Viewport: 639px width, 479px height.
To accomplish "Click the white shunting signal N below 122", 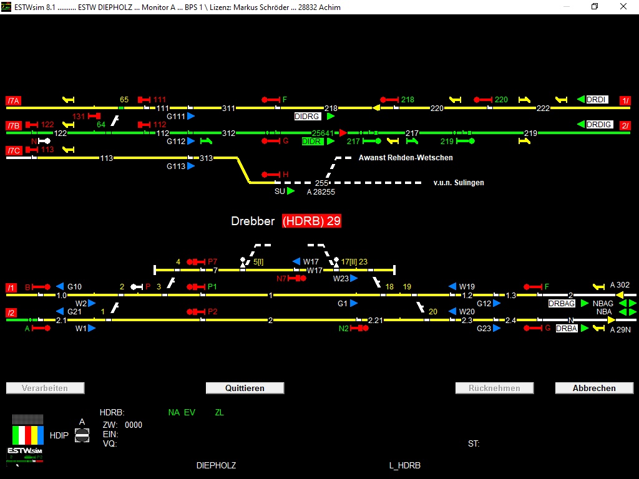I will tap(44, 141).
